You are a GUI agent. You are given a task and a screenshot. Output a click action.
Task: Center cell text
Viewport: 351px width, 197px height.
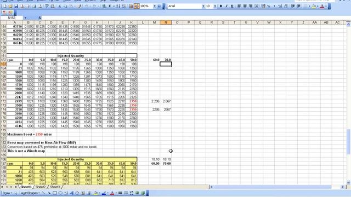coord(245,6)
